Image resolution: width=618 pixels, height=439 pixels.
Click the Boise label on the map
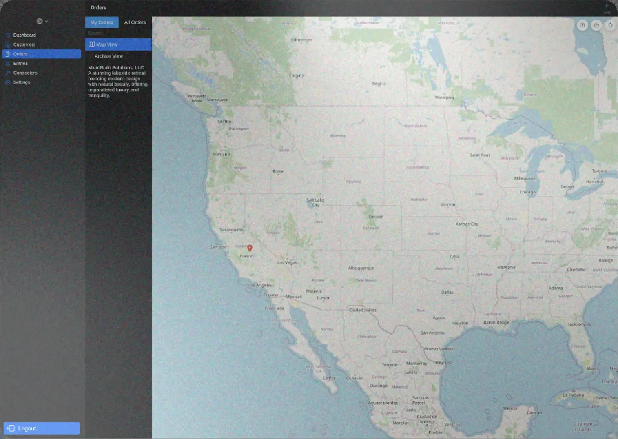278,171
